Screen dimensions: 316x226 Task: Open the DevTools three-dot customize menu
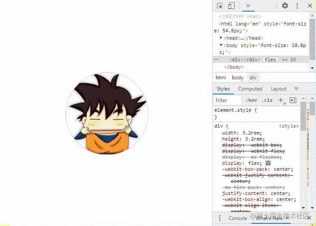pos(297,6)
